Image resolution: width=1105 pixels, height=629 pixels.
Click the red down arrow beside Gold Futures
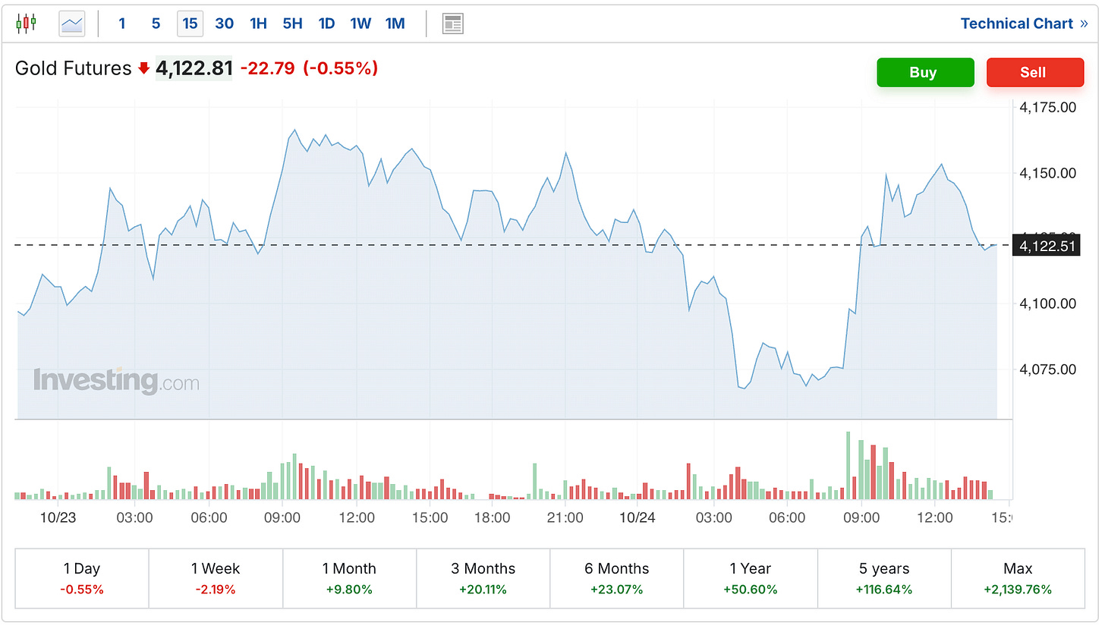click(143, 69)
